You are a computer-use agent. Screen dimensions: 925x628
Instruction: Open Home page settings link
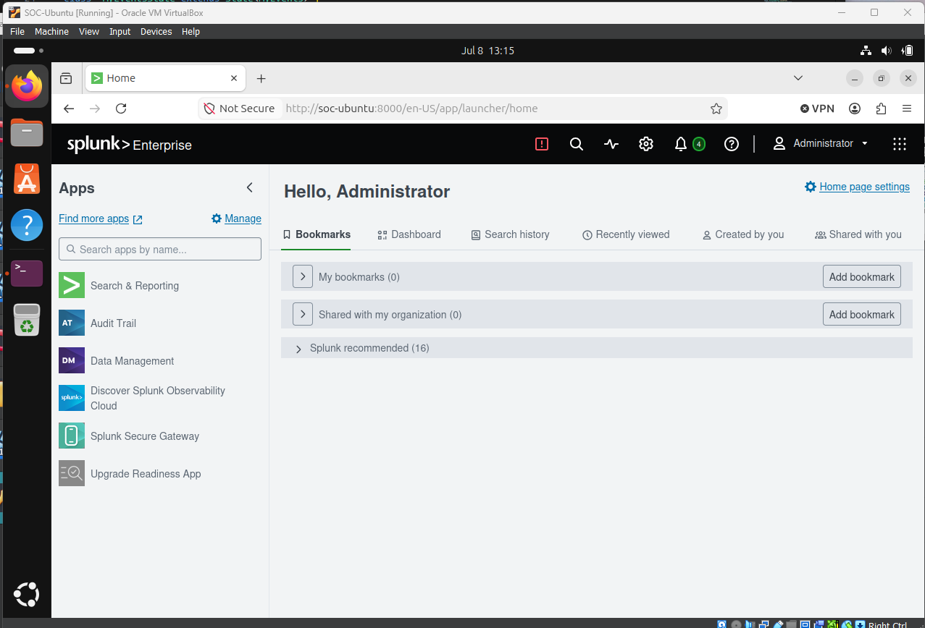857,187
